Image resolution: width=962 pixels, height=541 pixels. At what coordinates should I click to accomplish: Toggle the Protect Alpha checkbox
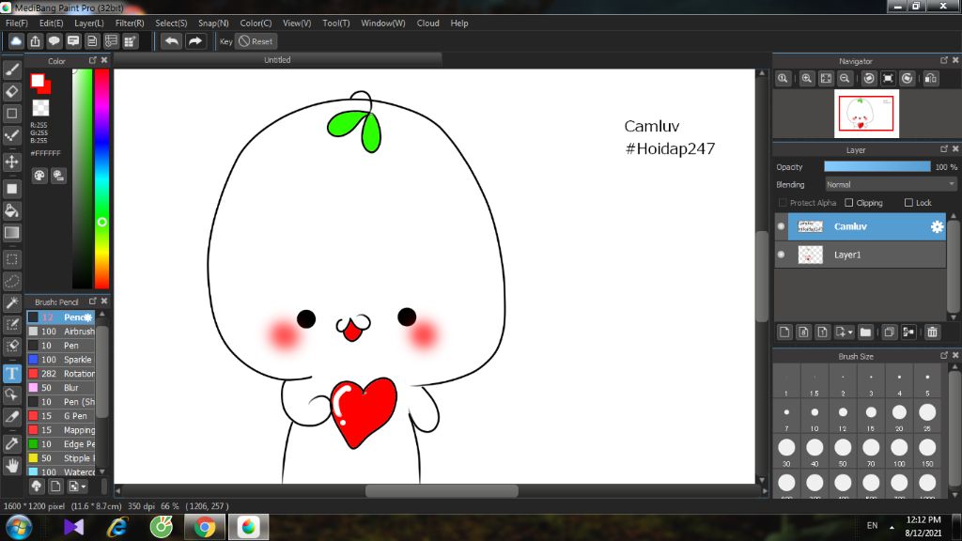pos(783,203)
